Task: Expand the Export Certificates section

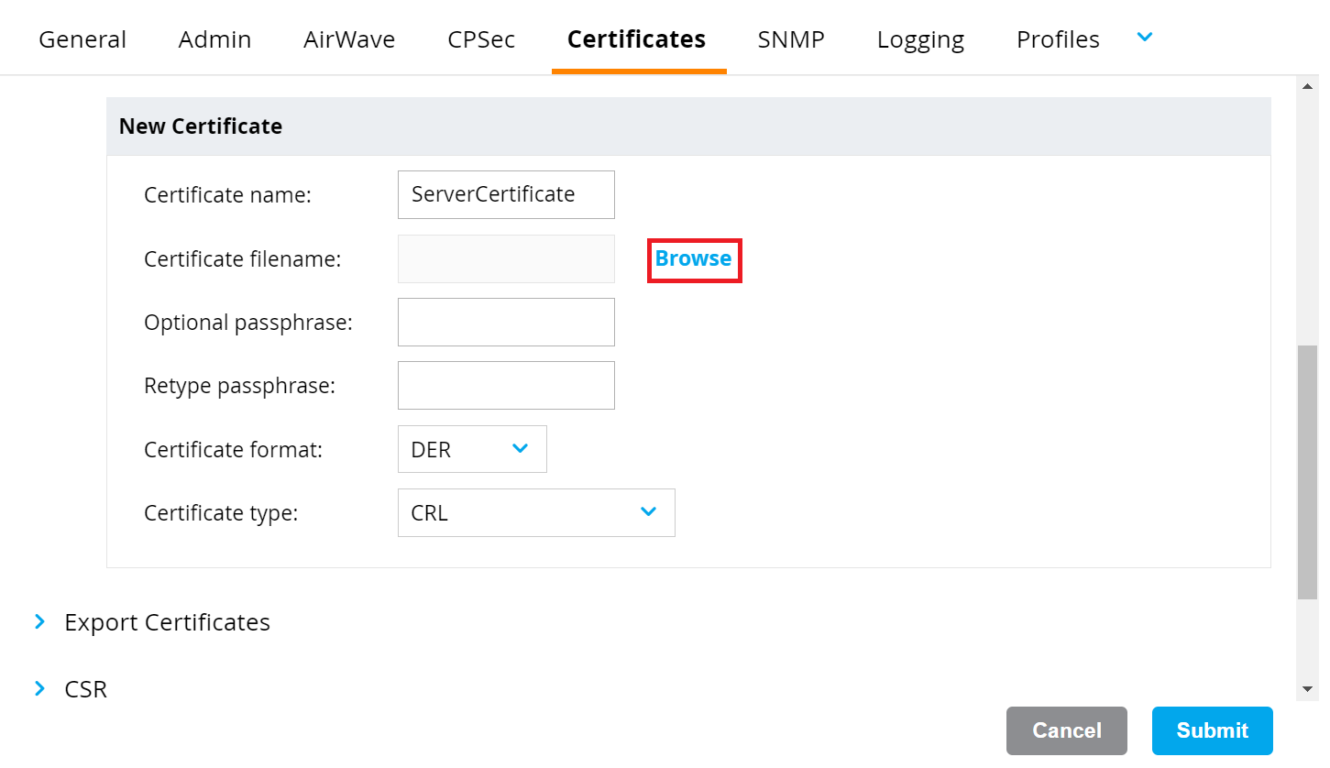Action: point(166,622)
